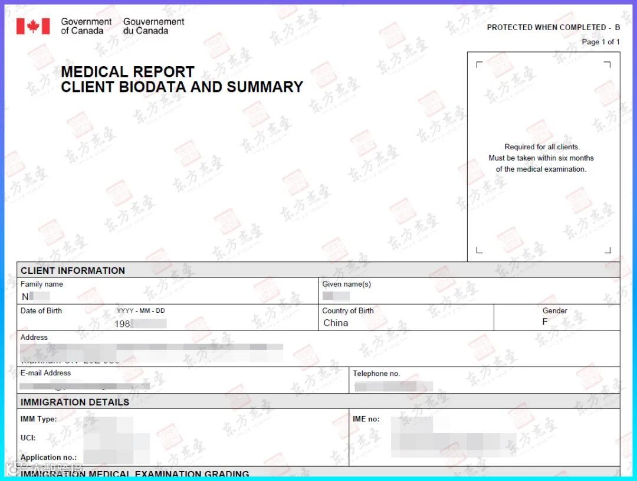Viewport: 637px width, 481px height.
Task: Click the 'Given name(s)' label
Action: [347, 284]
